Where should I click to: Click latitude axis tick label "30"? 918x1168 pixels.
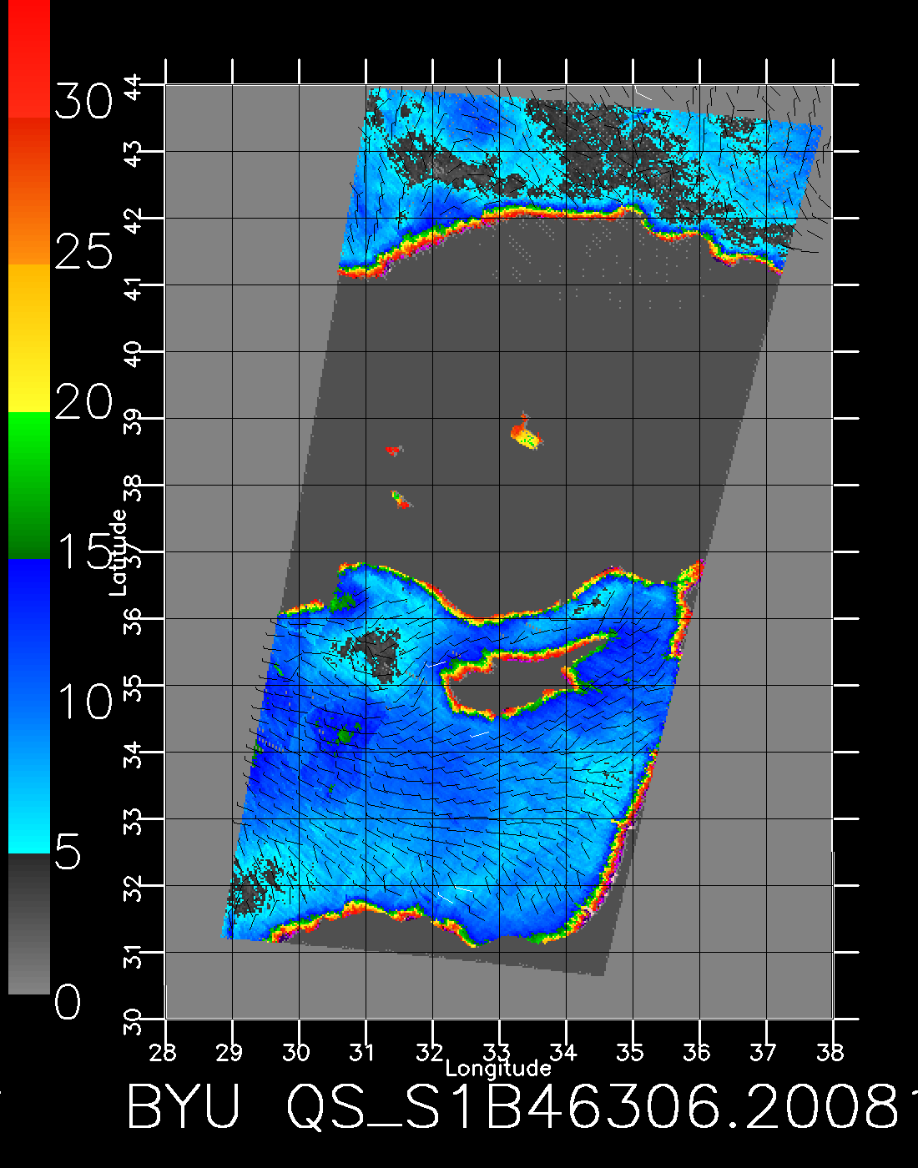tap(134, 1019)
